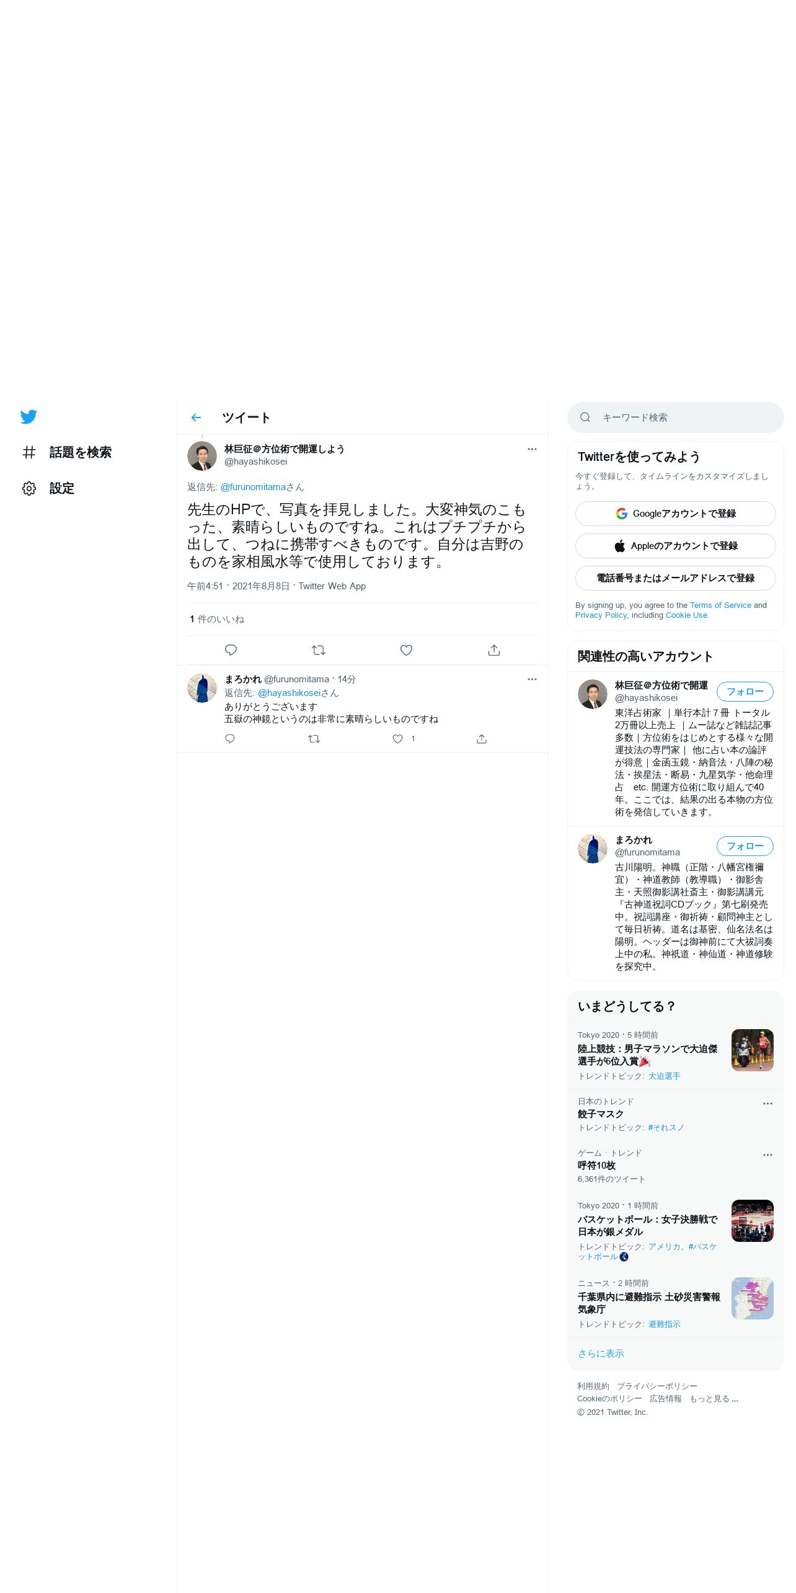Click さらに表示 to show more trends
This screenshot has height=1593, width=796.
coord(601,1354)
